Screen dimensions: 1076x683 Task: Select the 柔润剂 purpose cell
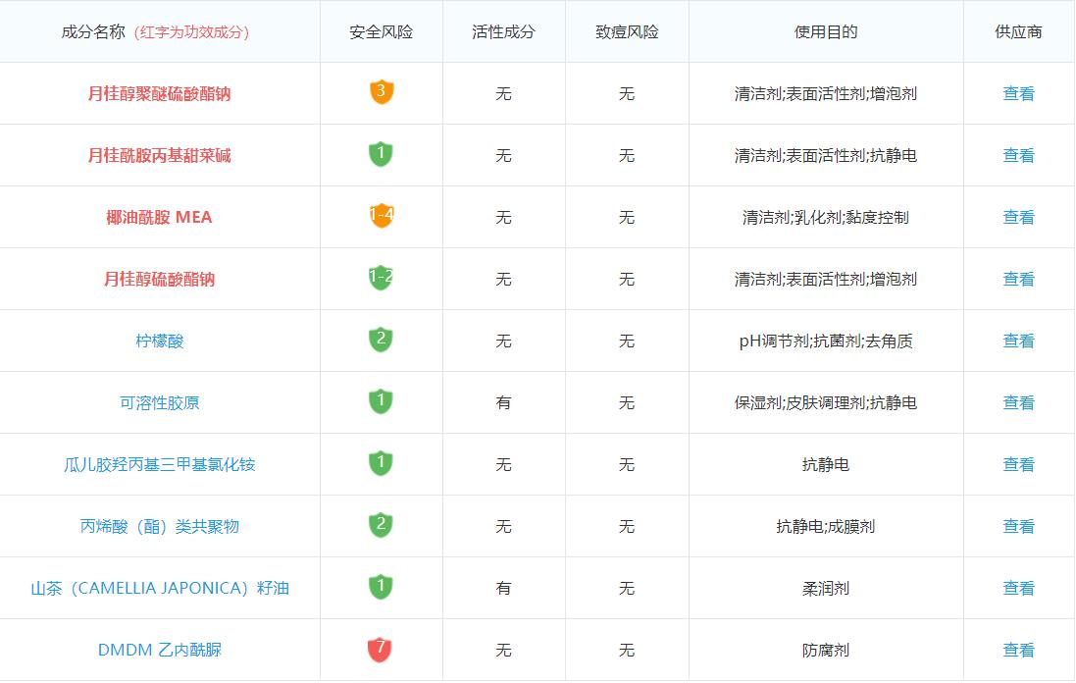(x=826, y=588)
